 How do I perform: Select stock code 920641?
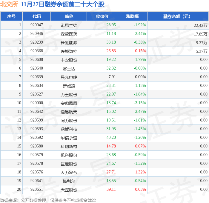[37, 181]
